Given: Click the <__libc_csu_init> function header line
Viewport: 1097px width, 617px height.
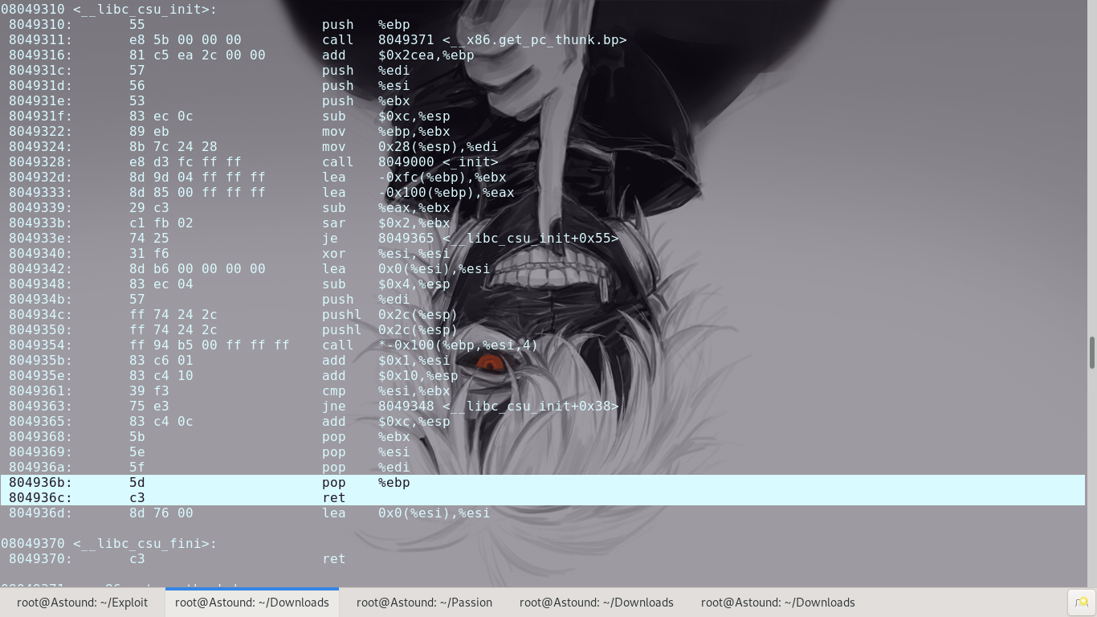Looking at the screenshot, I should (108, 10).
